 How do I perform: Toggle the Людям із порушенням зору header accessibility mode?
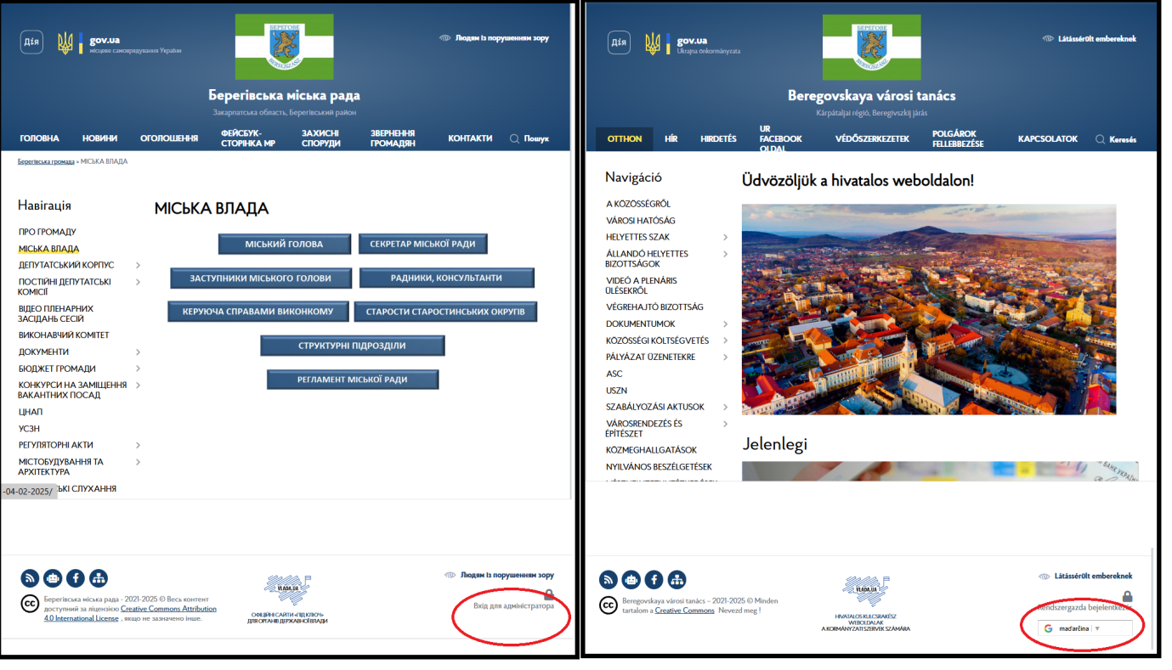pos(494,38)
